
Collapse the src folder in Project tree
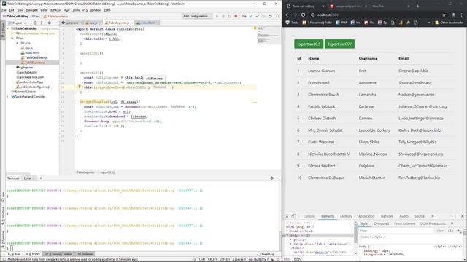[x=12, y=39]
